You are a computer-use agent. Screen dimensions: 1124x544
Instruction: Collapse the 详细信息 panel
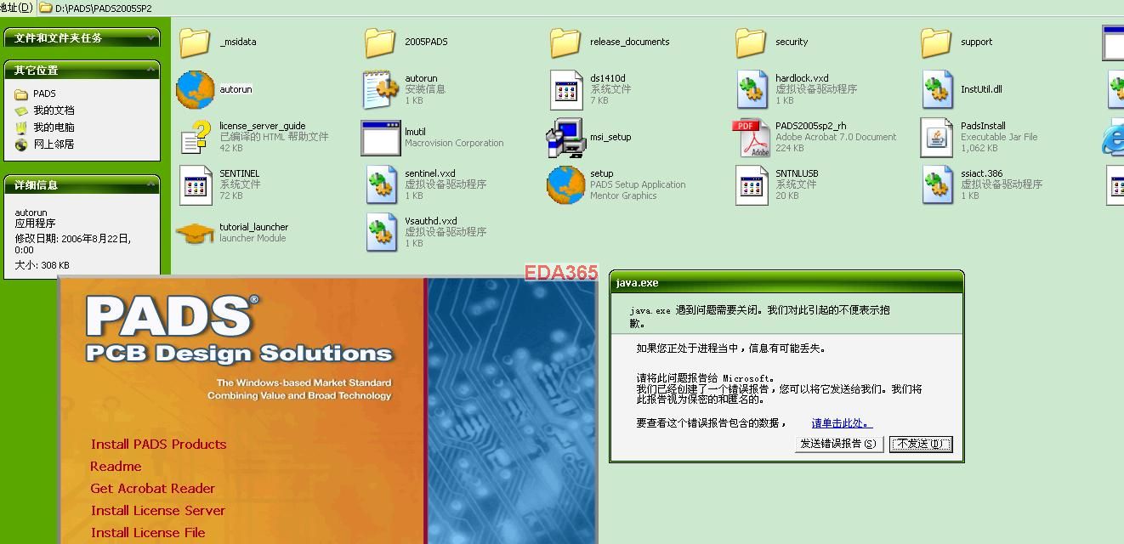pyautogui.click(x=151, y=184)
